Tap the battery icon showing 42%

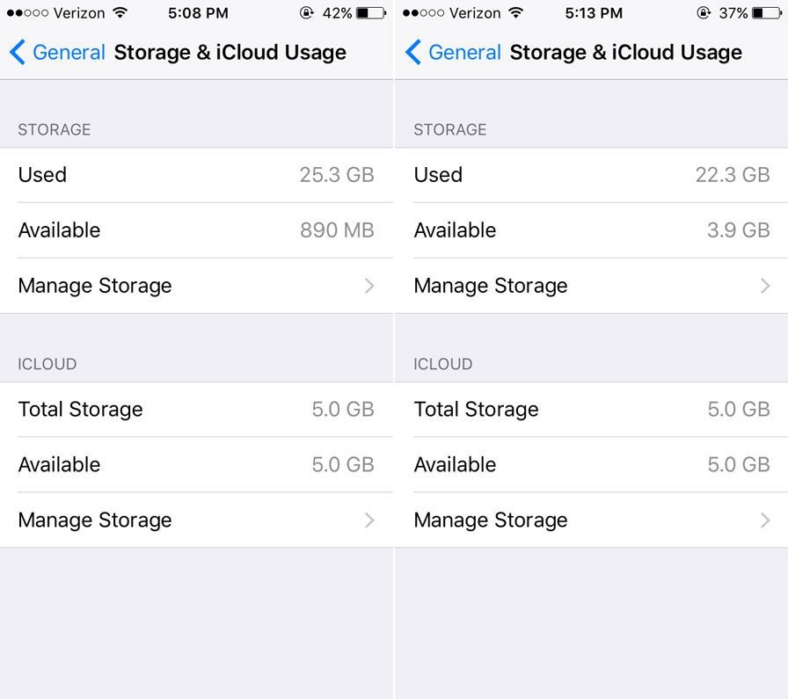pyautogui.click(x=371, y=13)
